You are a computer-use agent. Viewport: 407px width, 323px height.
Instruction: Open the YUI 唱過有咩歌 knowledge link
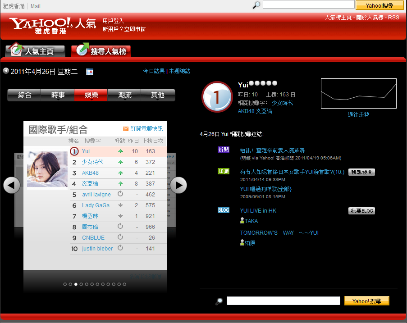pos(266,189)
